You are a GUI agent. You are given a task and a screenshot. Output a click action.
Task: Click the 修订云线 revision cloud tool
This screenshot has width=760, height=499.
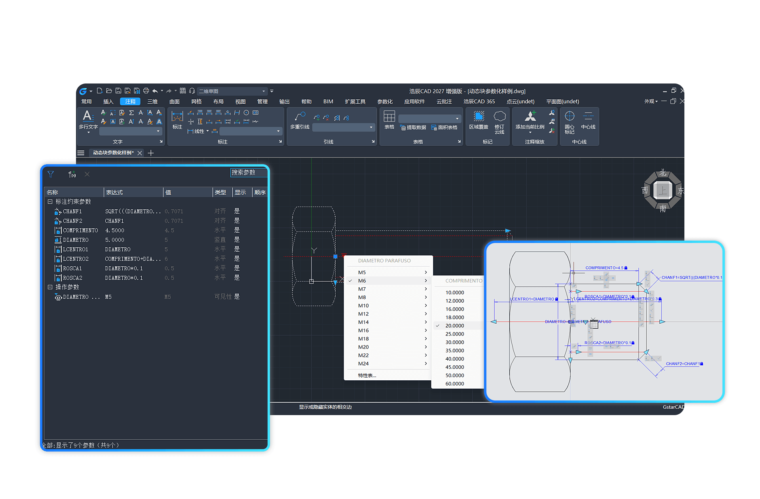(500, 122)
